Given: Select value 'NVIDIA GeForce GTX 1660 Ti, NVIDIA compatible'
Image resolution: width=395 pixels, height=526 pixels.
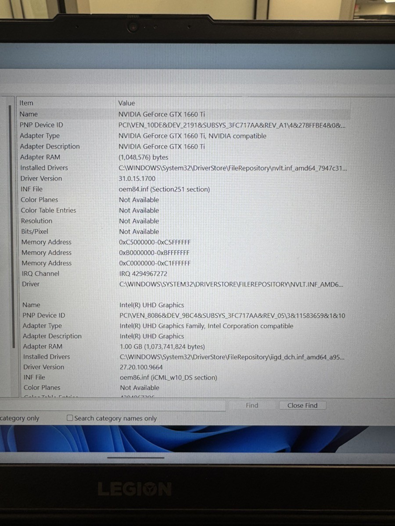Looking at the screenshot, I should coord(192,136).
